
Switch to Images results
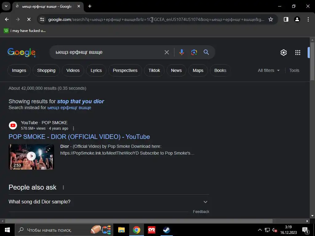(19, 70)
